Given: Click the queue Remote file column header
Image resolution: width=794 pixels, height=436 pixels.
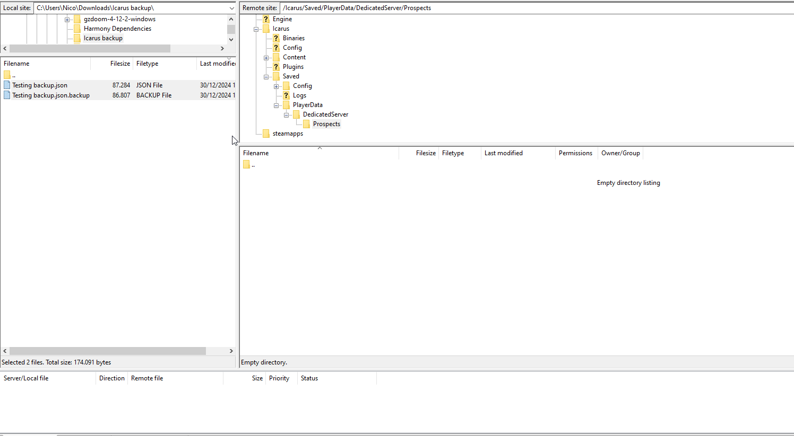Looking at the screenshot, I should coord(175,378).
